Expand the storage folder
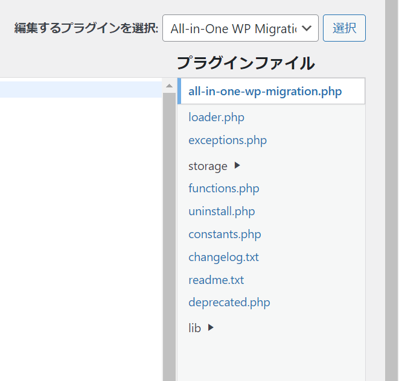This screenshot has height=381, width=399. (214, 166)
